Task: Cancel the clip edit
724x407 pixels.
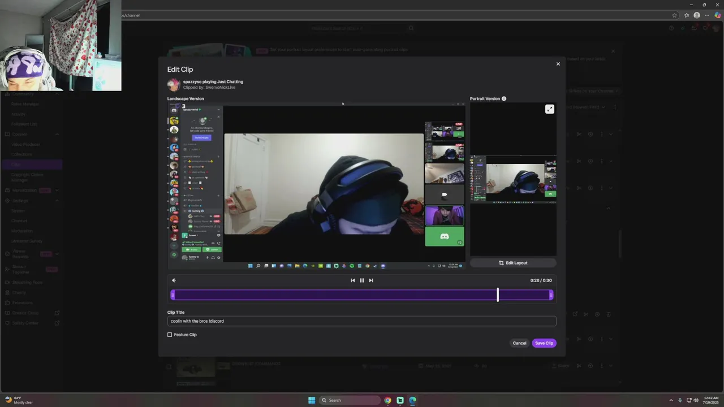Action: click(519, 343)
